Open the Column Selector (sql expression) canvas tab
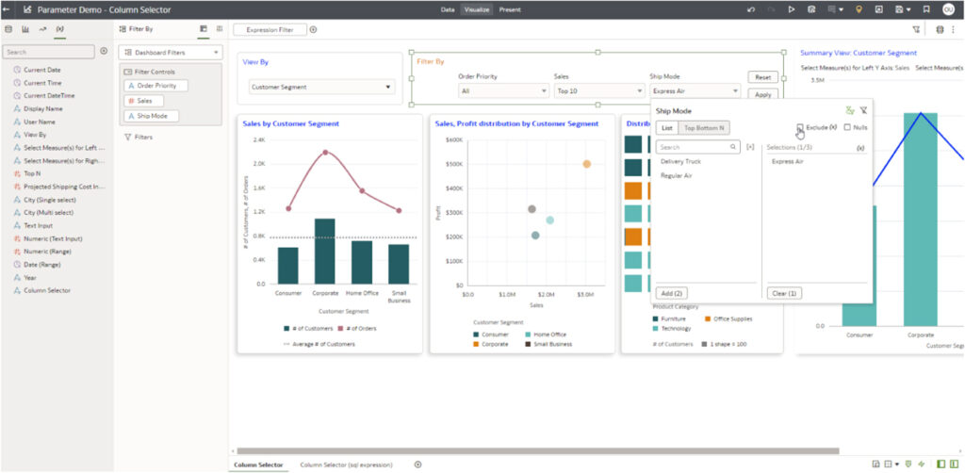 (x=346, y=465)
